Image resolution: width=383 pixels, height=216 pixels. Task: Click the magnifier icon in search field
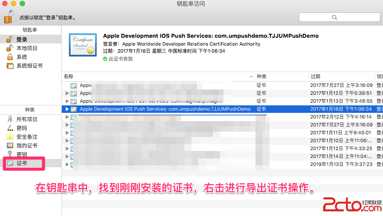[x=334, y=17]
